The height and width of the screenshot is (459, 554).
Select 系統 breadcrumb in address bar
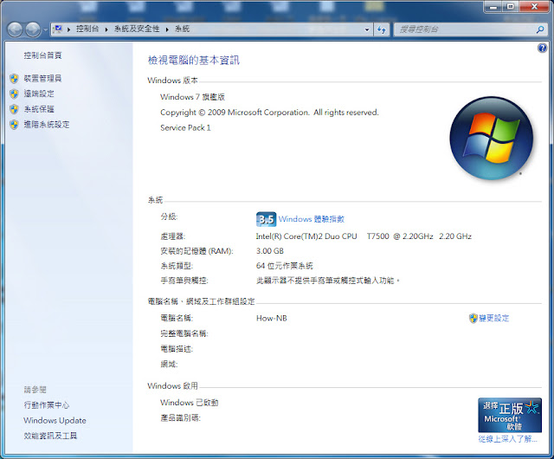pos(182,29)
